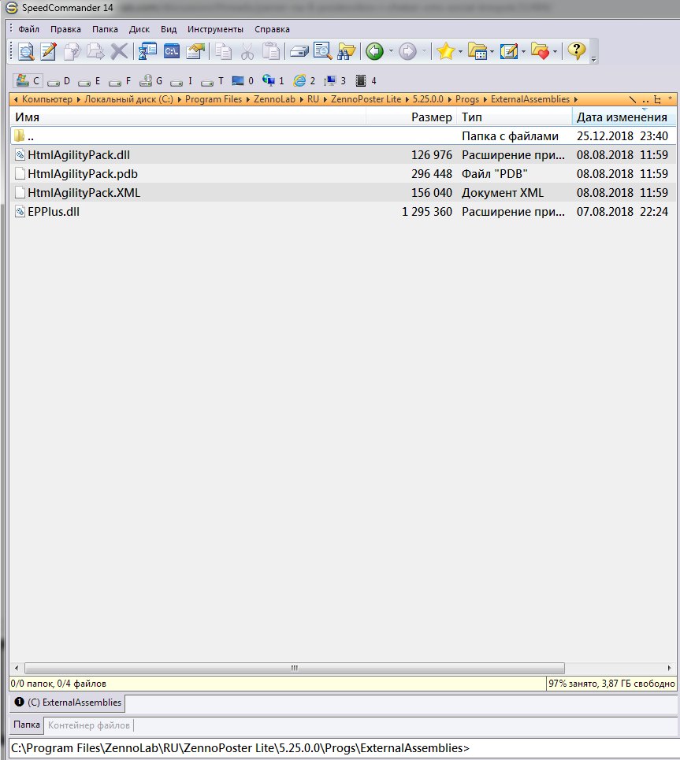Switch to Контейнер файлов tab
Image resolution: width=680 pixels, height=760 pixels.
89,725
